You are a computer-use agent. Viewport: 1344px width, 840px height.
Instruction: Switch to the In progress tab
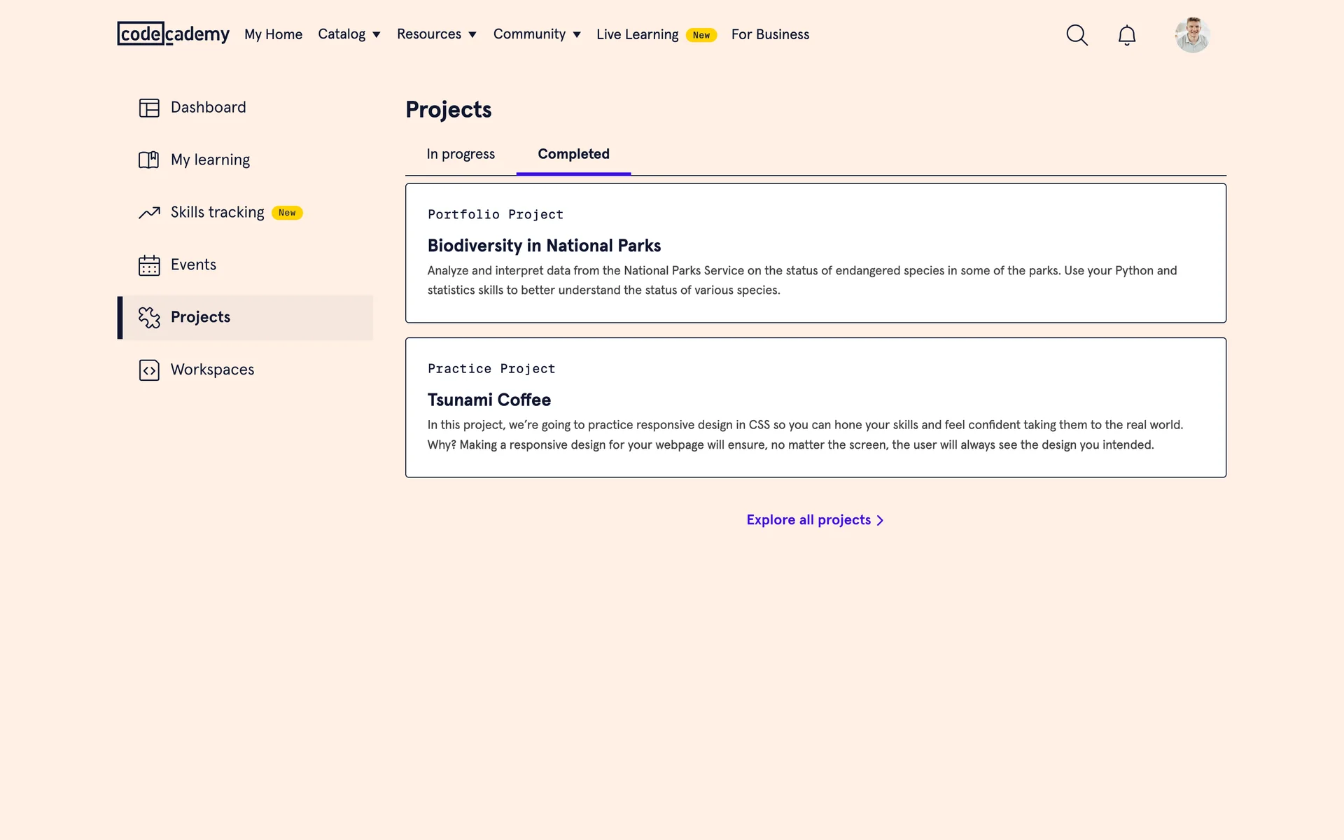pyautogui.click(x=461, y=154)
